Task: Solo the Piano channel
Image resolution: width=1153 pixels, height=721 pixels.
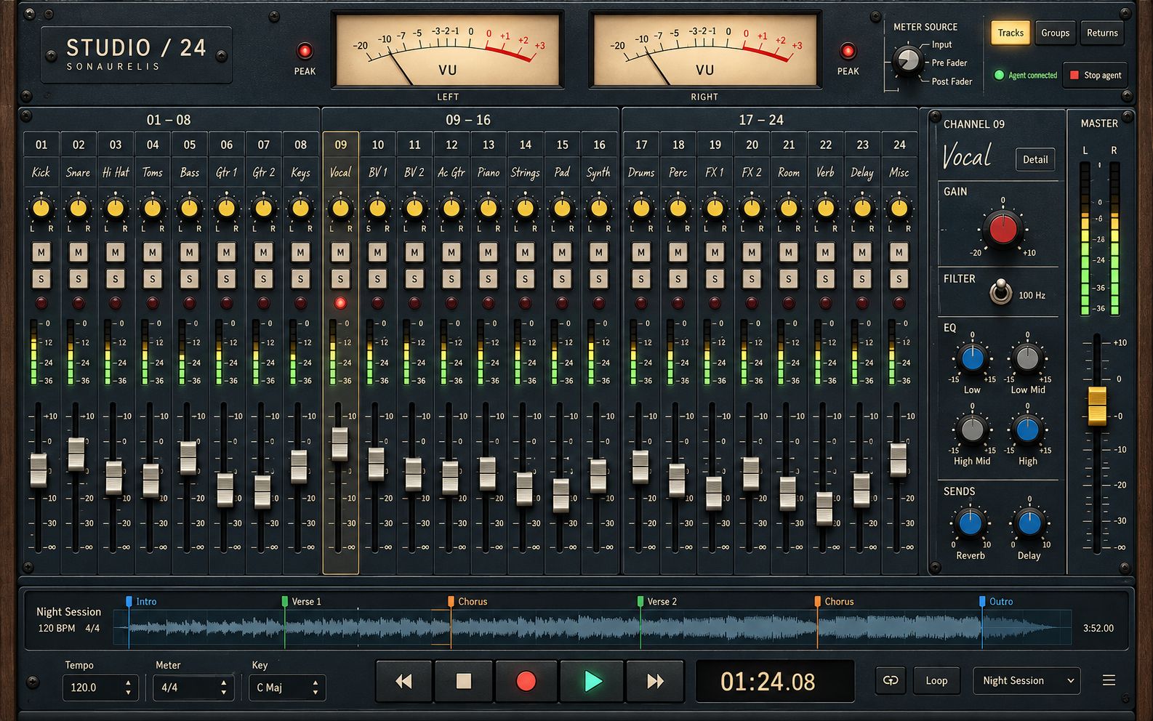Action: [x=488, y=279]
